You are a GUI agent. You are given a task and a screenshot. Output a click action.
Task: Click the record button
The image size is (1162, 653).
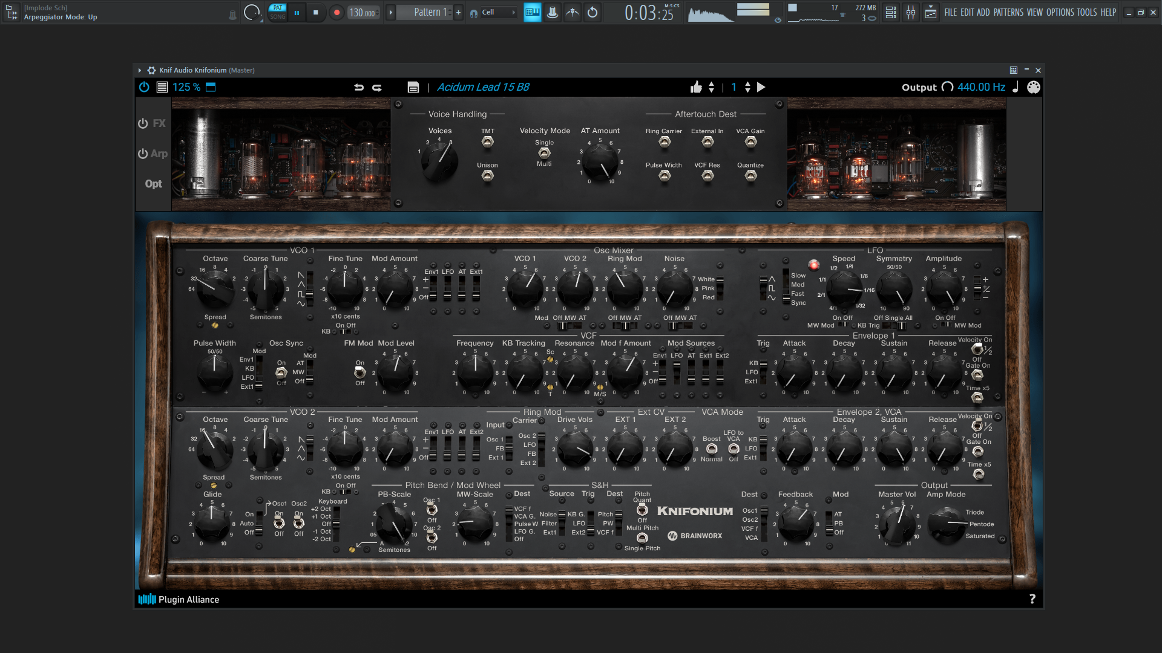click(x=336, y=12)
